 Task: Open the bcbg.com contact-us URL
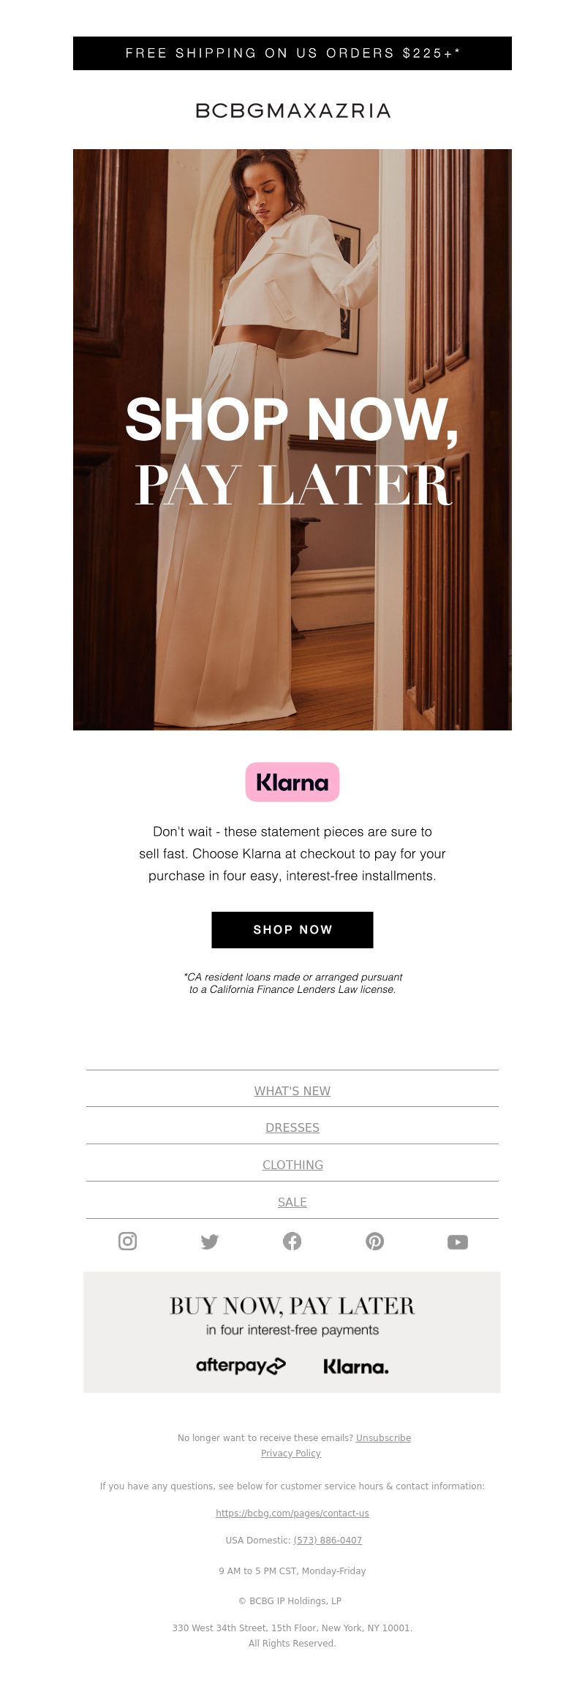point(292,1513)
